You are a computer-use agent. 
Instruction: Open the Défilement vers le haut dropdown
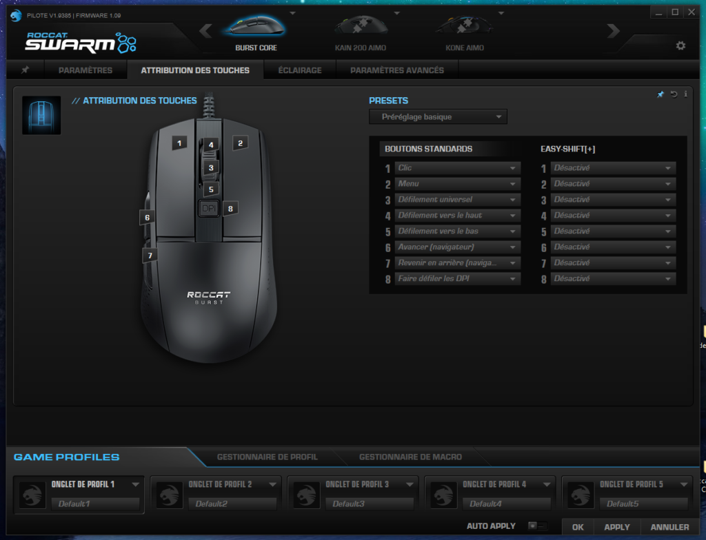[x=458, y=215]
